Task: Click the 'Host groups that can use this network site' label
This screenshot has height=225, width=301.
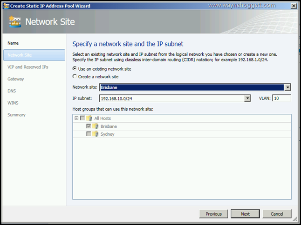Action: click(113, 109)
